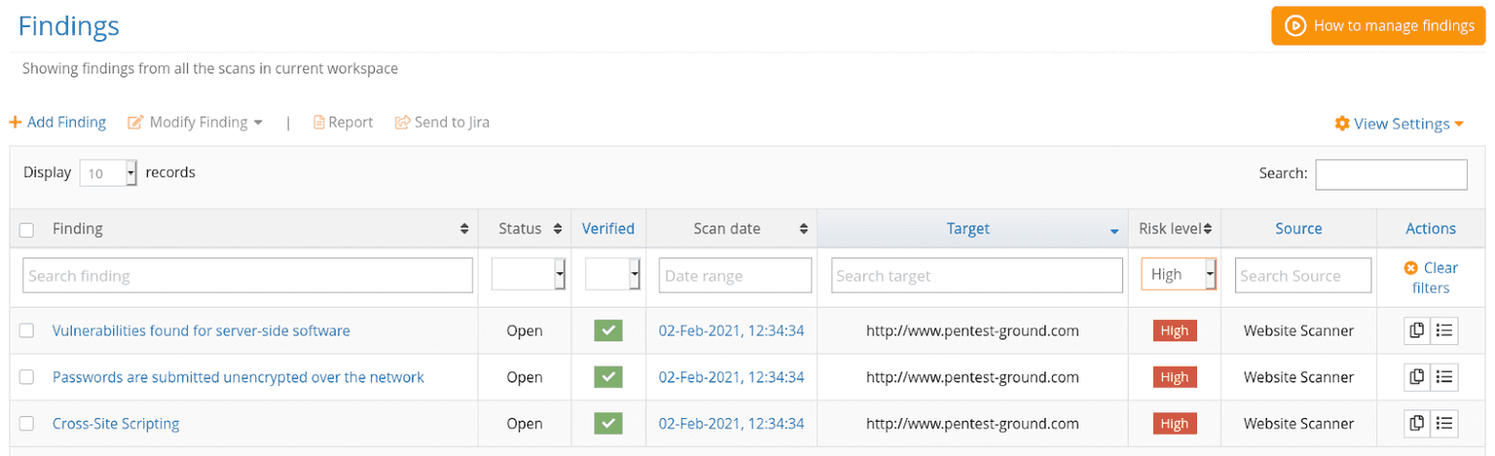Sort by the Finding column arrows
The height and width of the screenshot is (456, 1495).
tap(464, 229)
